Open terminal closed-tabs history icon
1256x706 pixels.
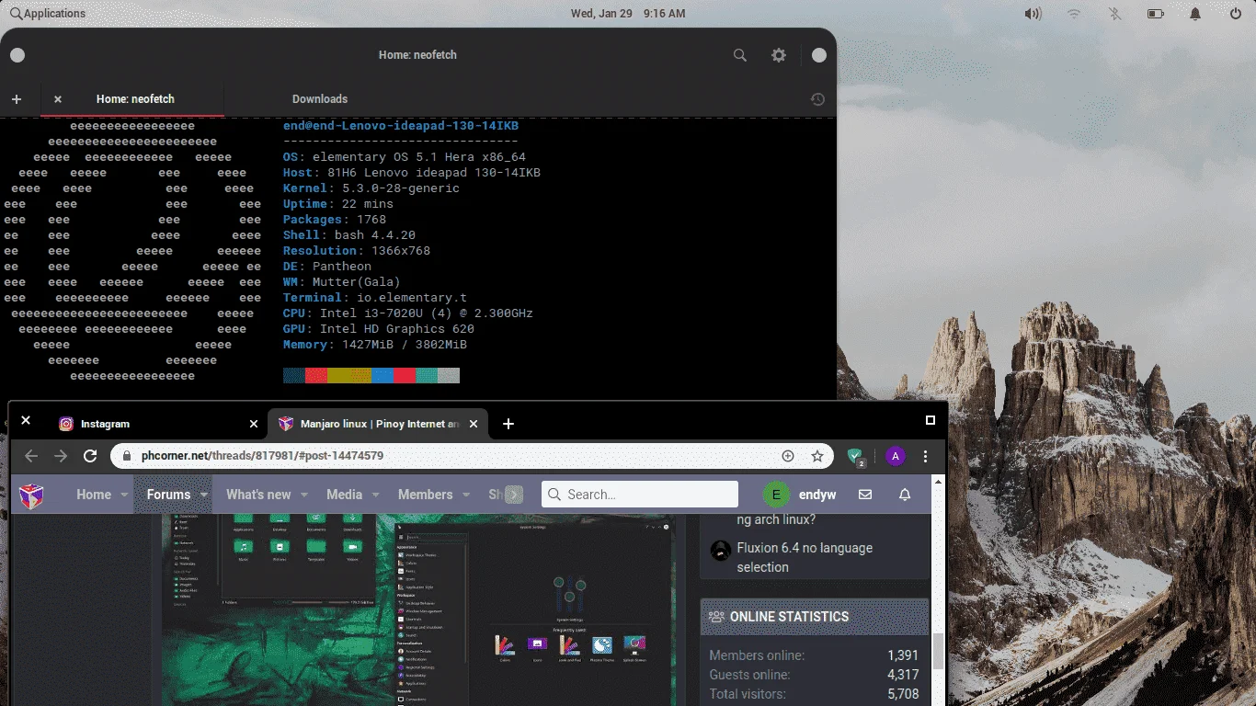(817, 99)
